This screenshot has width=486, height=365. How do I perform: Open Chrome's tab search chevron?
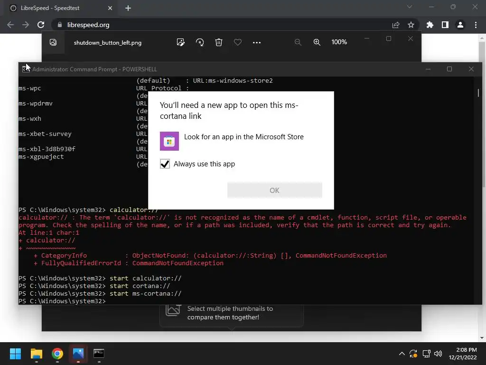(x=410, y=7)
